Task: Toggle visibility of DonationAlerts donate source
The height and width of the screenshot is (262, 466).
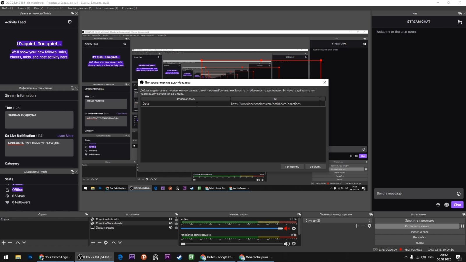Action: tap(171, 223)
